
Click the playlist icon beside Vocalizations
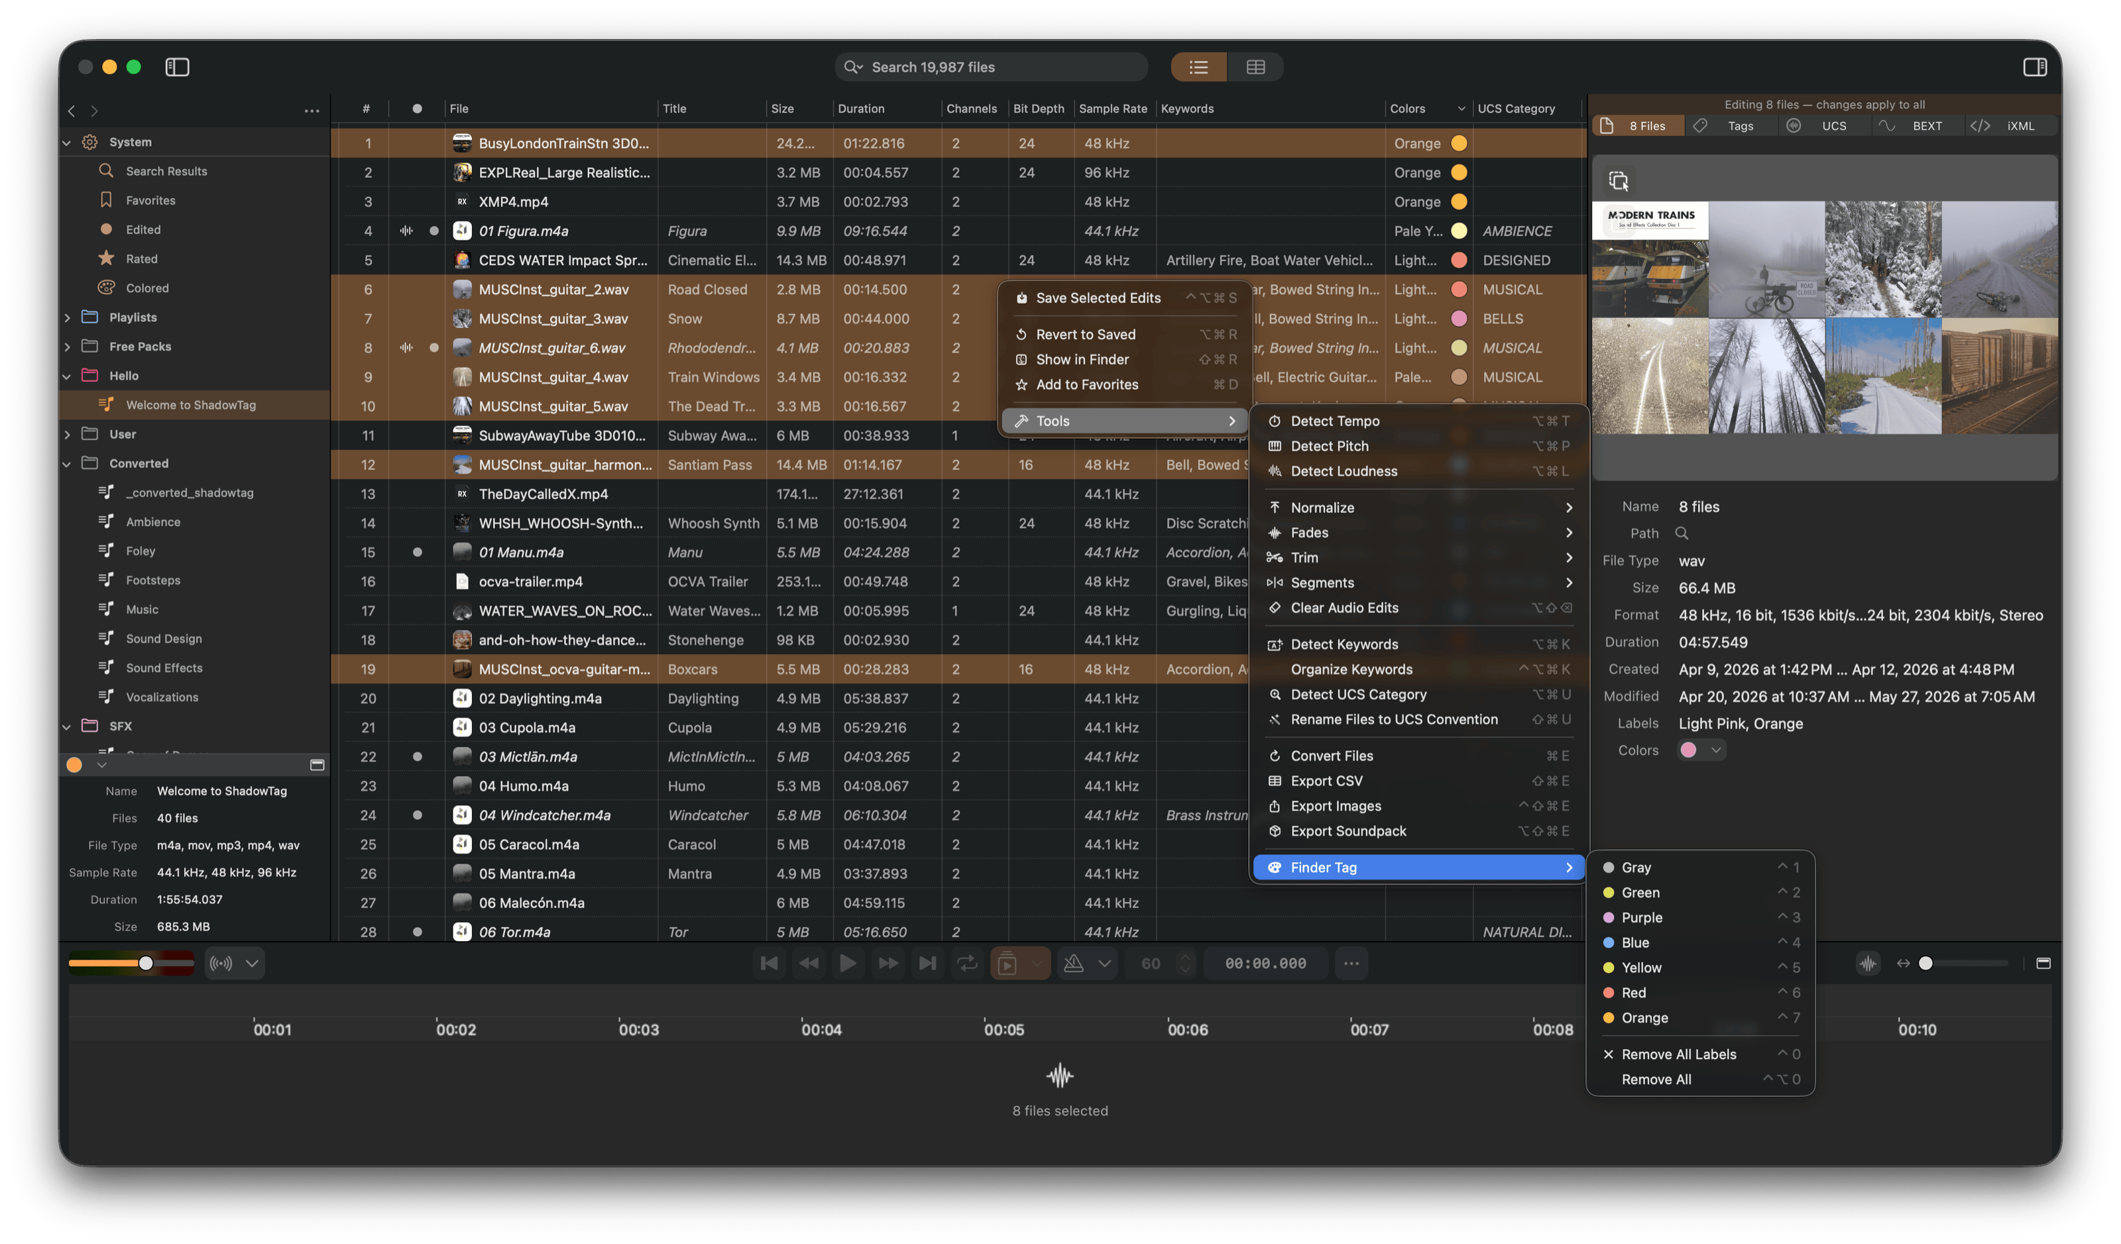[x=106, y=697]
